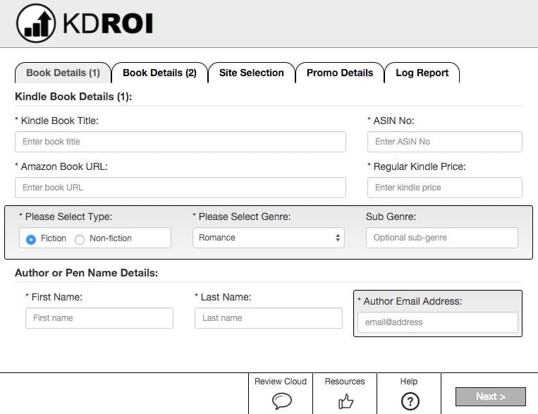Switch to the Book Details (2) tab
The image size is (538, 414).
[x=159, y=73]
